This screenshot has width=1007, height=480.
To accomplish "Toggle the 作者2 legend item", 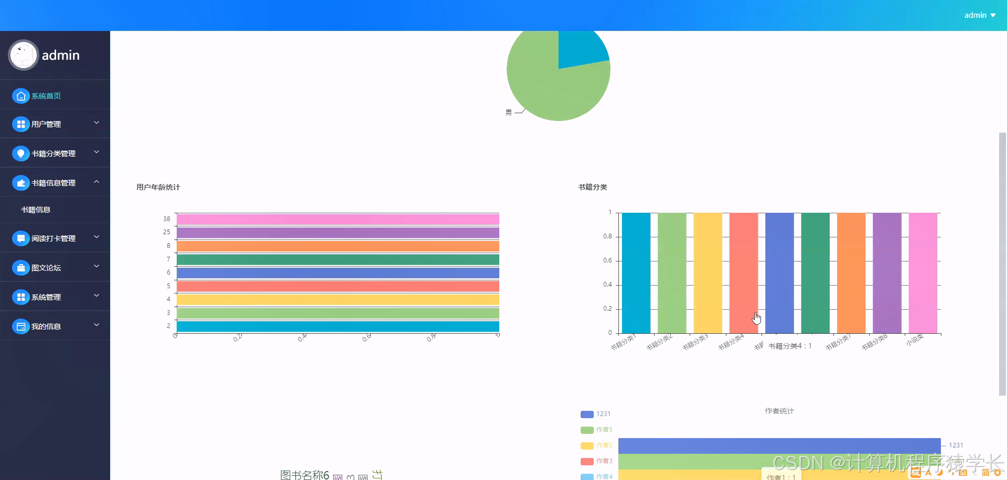I will pyautogui.click(x=596, y=445).
